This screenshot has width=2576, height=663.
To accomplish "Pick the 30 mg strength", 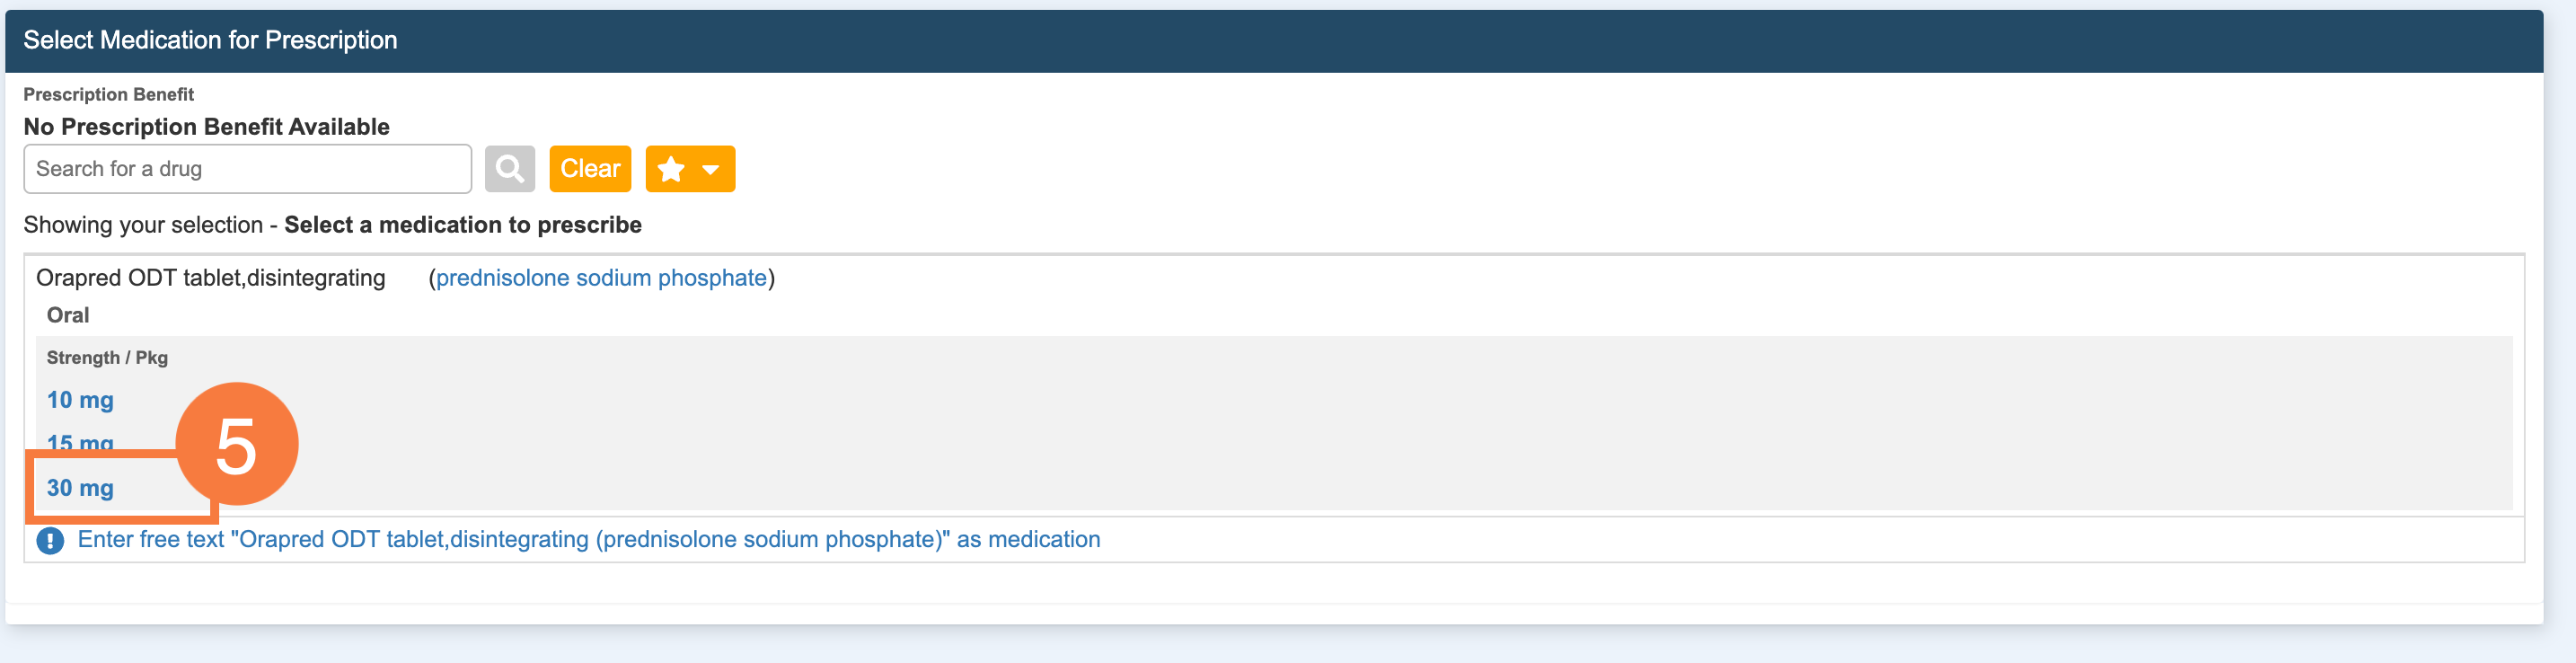I will (x=80, y=488).
